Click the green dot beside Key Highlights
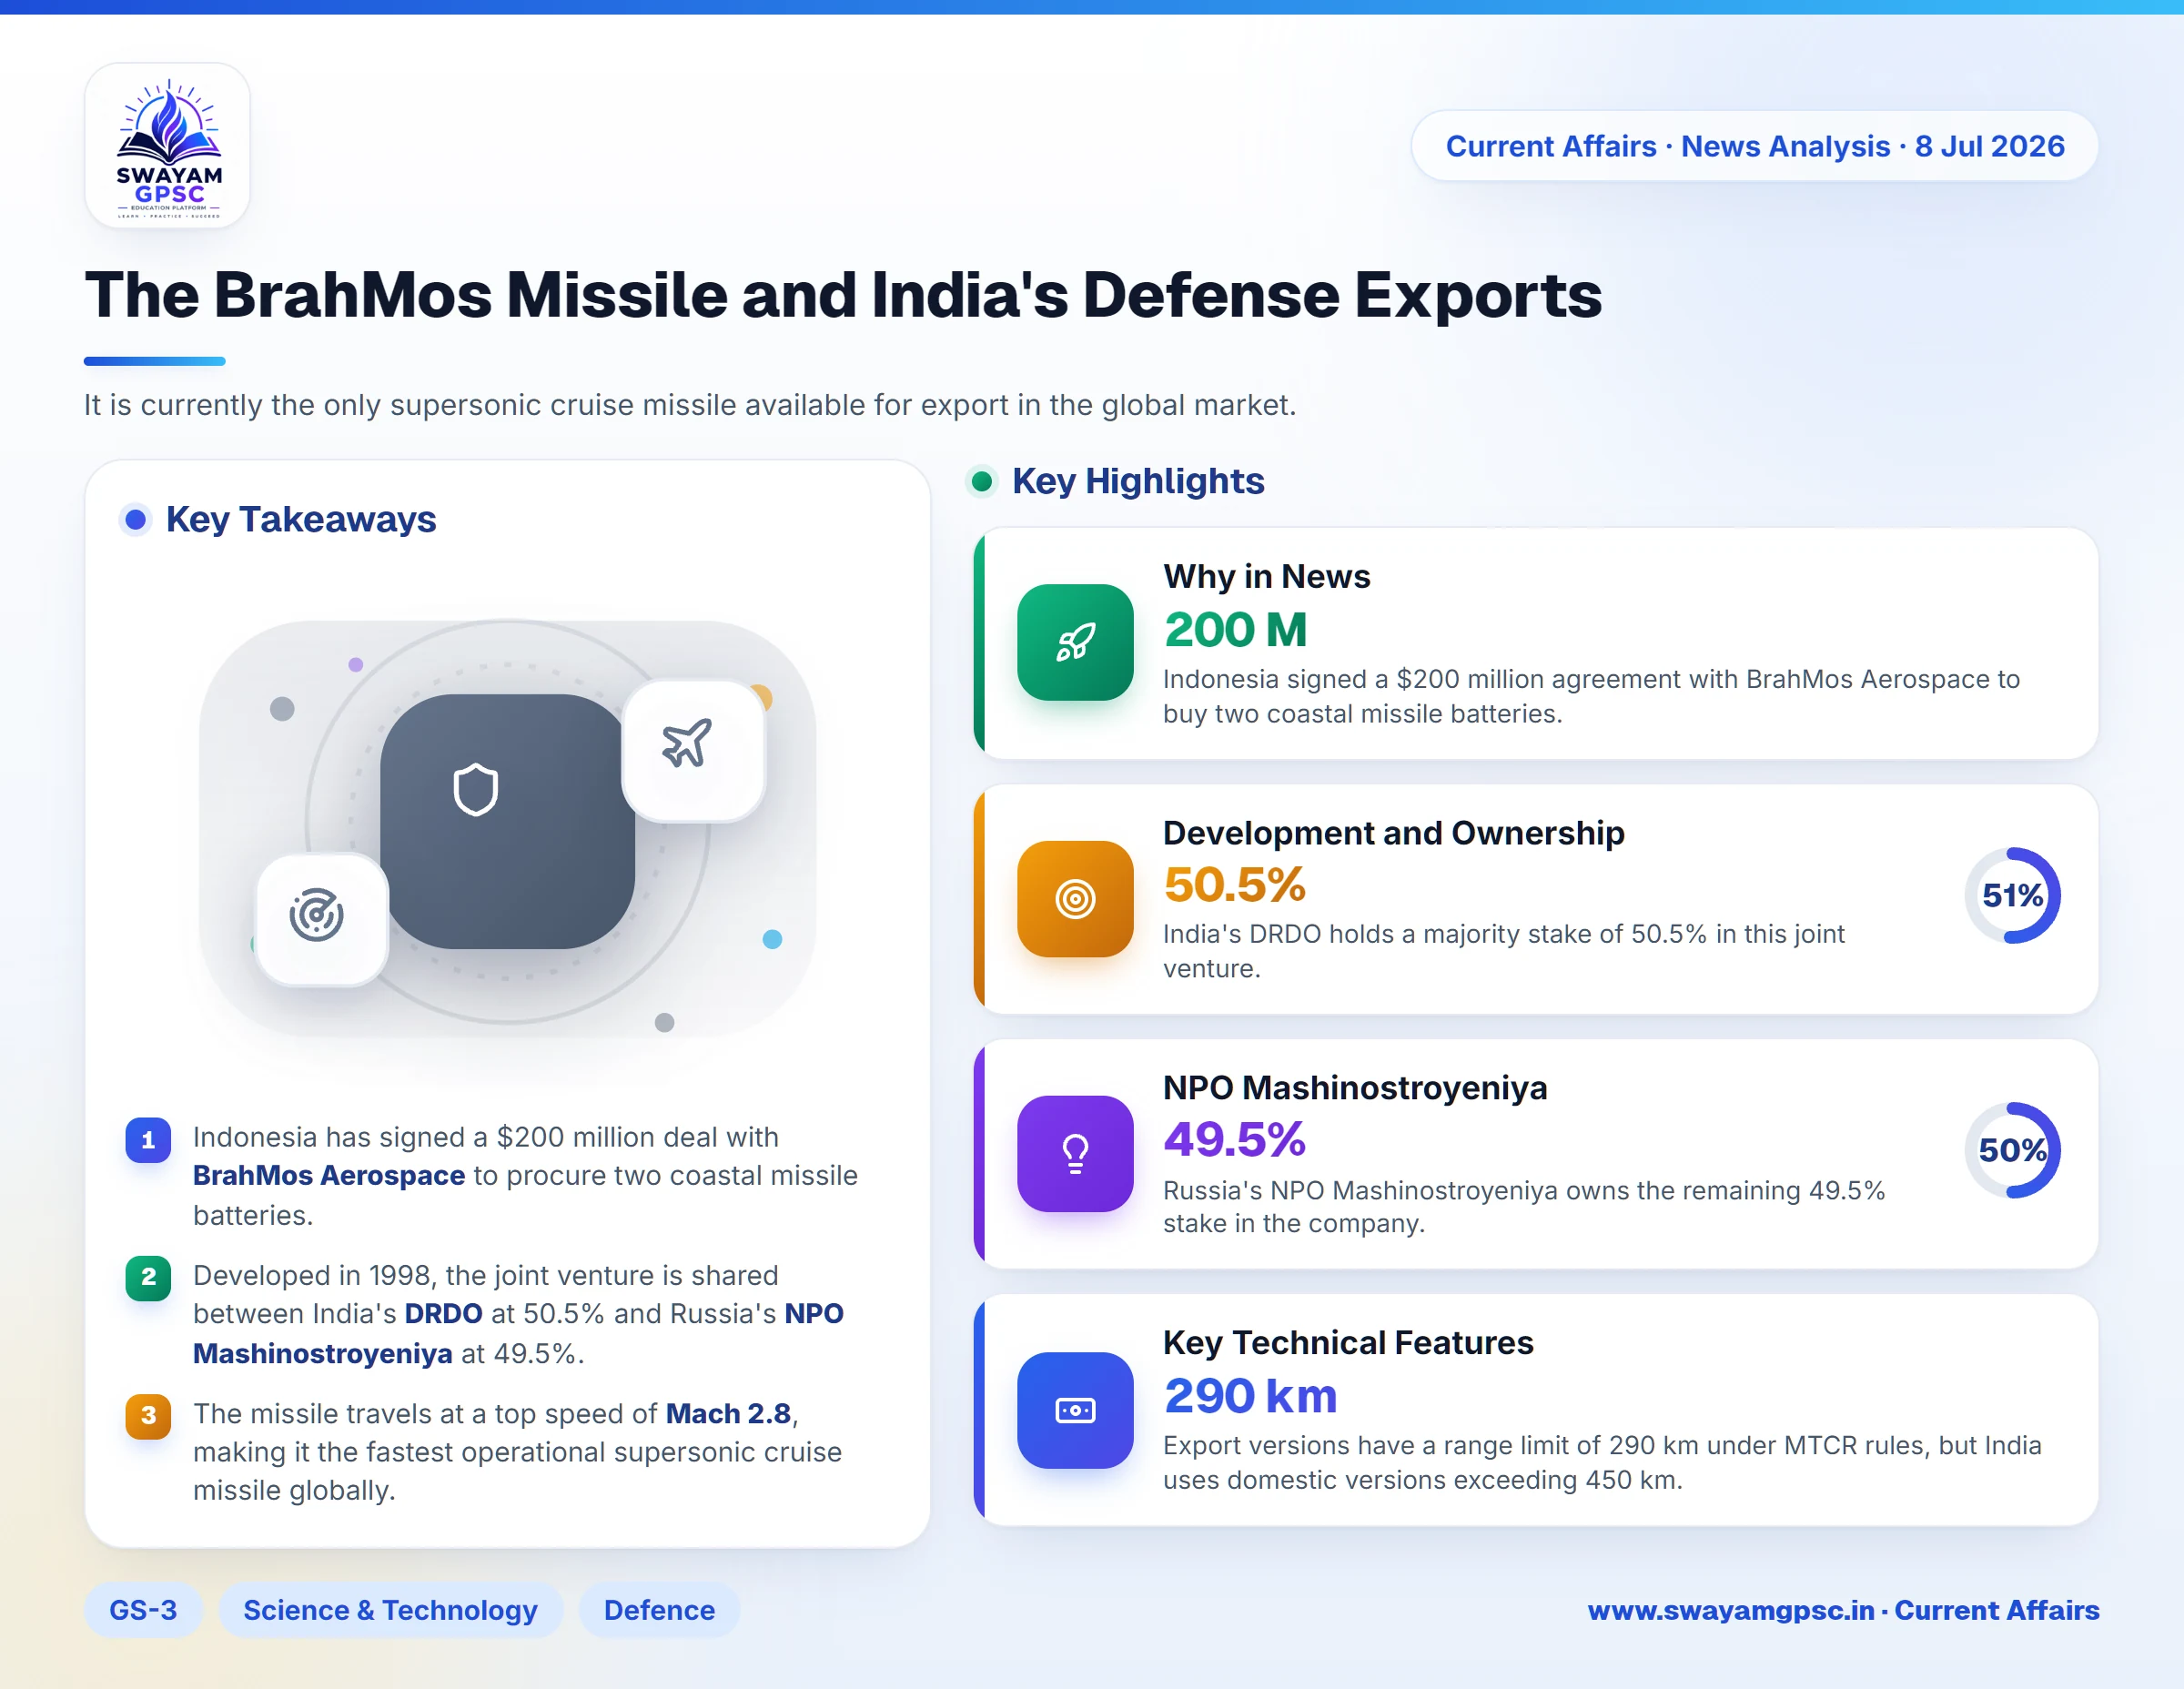2184x1689 pixels. [982, 481]
